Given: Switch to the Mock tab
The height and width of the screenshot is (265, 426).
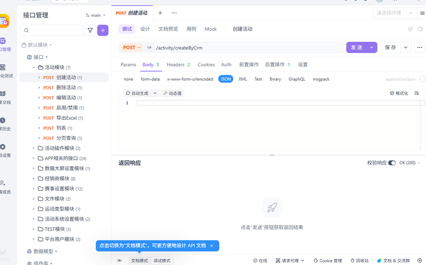Looking at the screenshot, I should coord(210,29).
